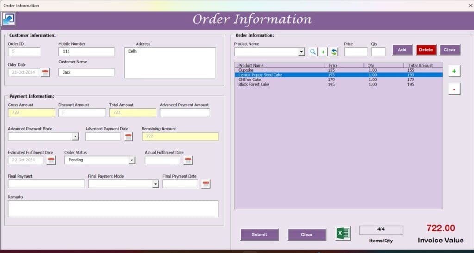The width and height of the screenshot is (474, 253).
Task: Open the Advanced Payment Date calendar icon
Action: [128, 136]
